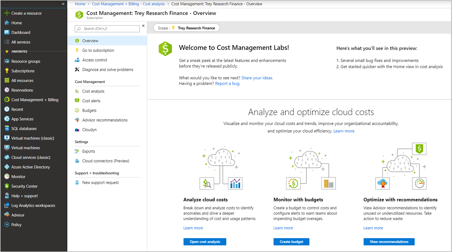Screen dimensions: 452x252
Task: Click the Log Analytics workspaces icon
Action: [x=7, y=206]
